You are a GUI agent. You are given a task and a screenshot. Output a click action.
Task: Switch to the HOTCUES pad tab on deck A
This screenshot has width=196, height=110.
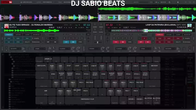tap(18, 35)
